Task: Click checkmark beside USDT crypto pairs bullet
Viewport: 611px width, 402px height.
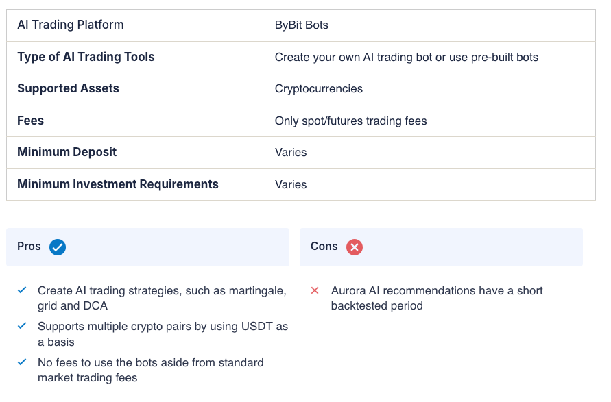Action: 22,326
